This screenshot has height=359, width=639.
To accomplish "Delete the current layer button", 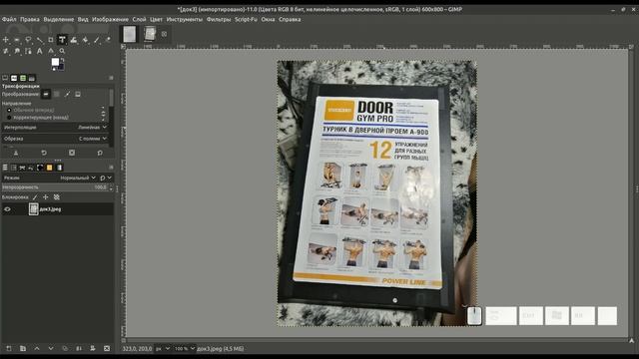I will (x=107, y=348).
